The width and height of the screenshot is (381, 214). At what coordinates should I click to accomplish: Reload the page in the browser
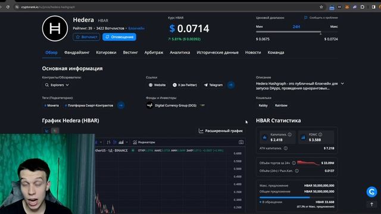click(8, 7)
